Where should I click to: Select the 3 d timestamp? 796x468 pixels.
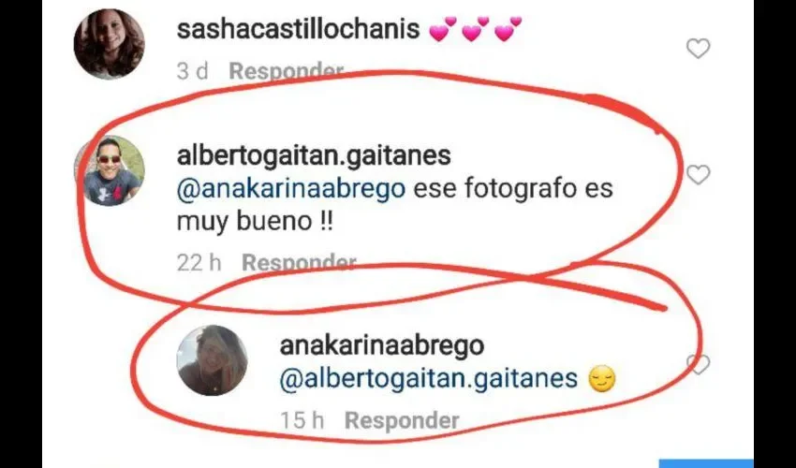tap(192, 71)
